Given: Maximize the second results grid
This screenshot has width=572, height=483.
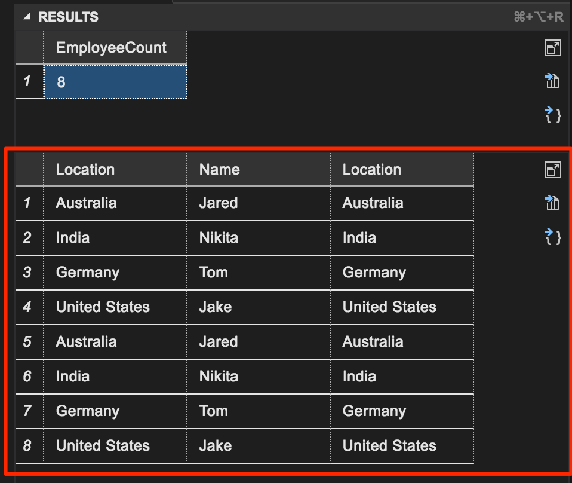Looking at the screenshot, I should click(552, 169).
